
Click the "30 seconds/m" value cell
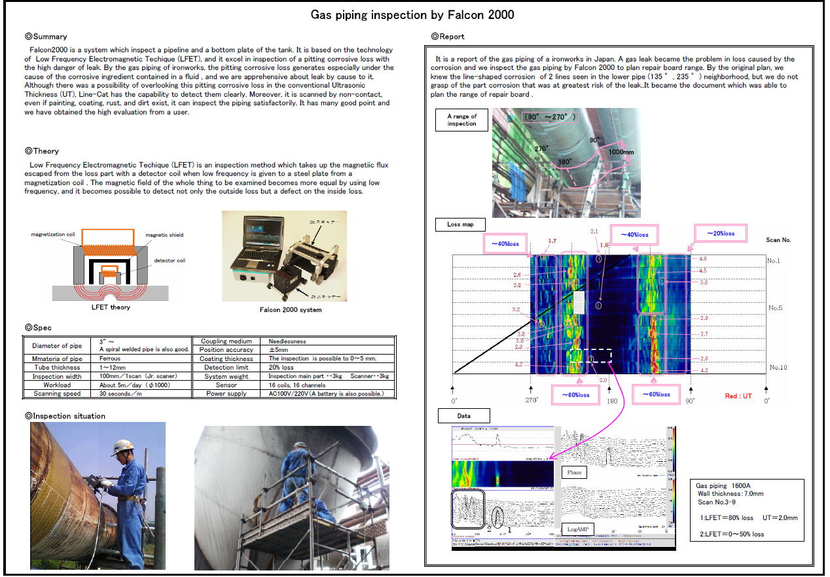click(141, 394)
